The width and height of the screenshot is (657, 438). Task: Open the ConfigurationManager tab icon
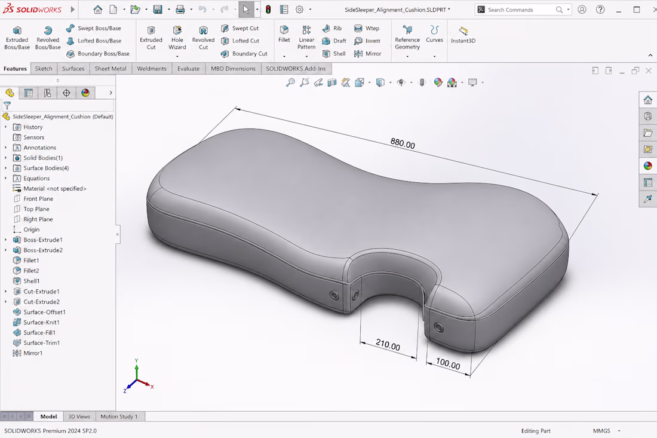(47, 93)
